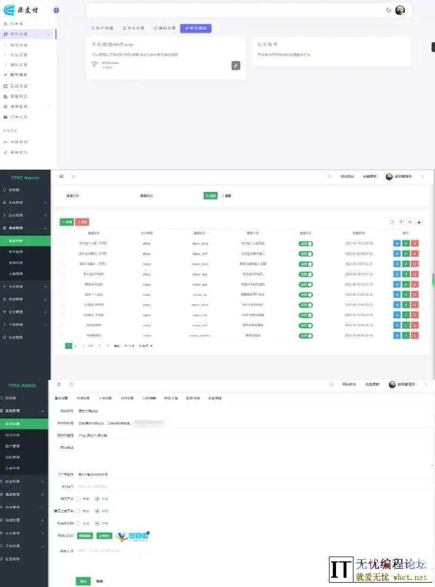Collapse the sidebar using the purple arrow icon
The image size is (435, 587).
click(x=56, y=10)
